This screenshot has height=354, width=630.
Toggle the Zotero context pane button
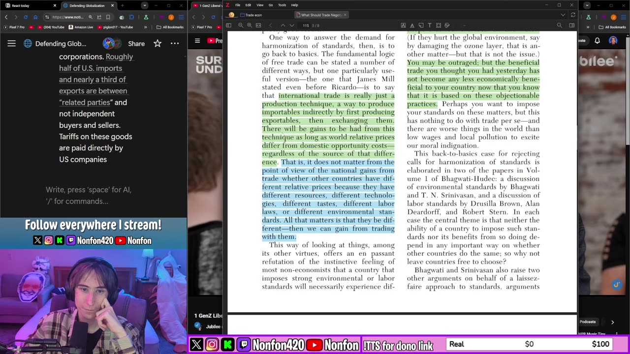point(571,25)
